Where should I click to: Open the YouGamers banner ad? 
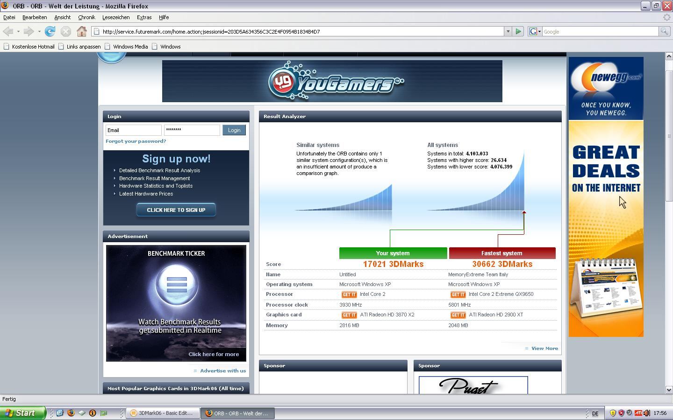332,81
